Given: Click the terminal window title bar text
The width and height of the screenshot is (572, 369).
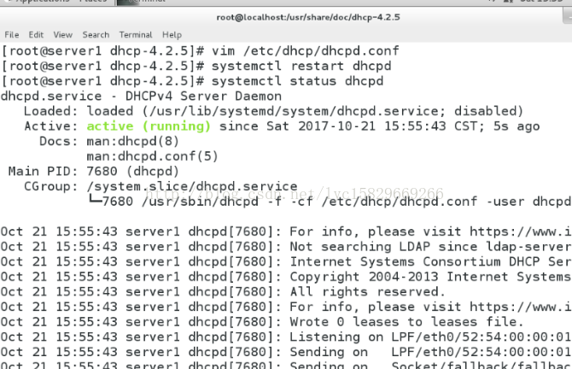Looking at the screenshot, I should [308, 17].
